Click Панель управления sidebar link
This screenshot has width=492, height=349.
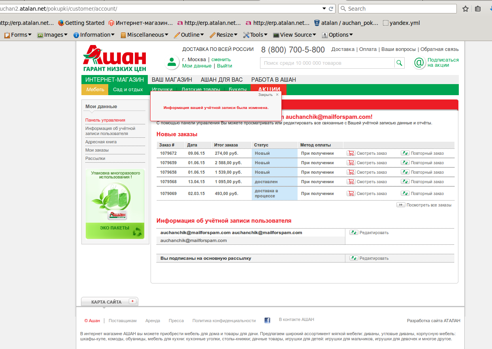(x=105, y=120)
